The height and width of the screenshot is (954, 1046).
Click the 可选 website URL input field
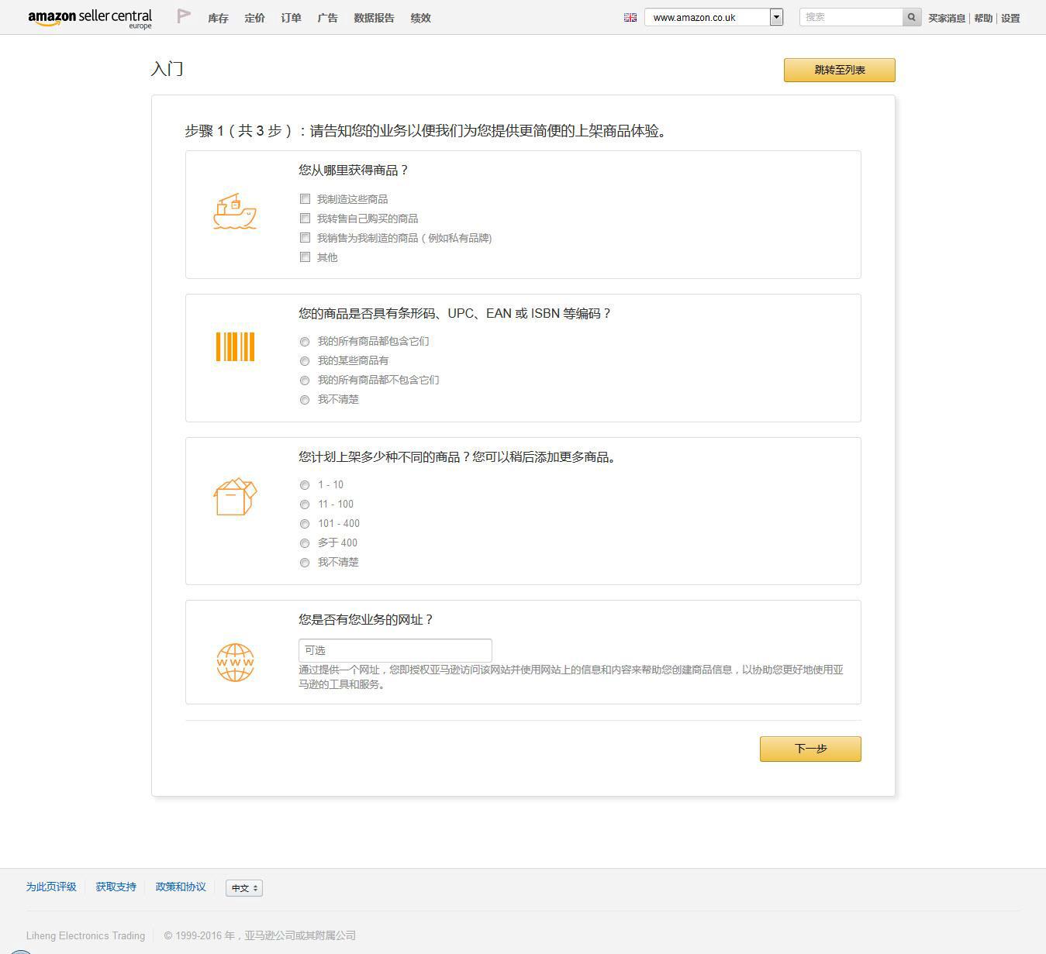click(x=395, y=650)
